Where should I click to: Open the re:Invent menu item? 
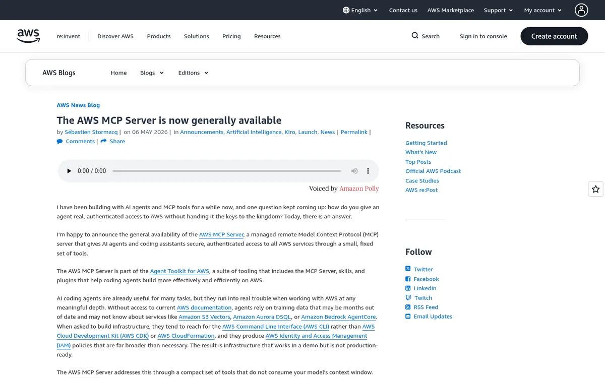(x=68, y=36)
